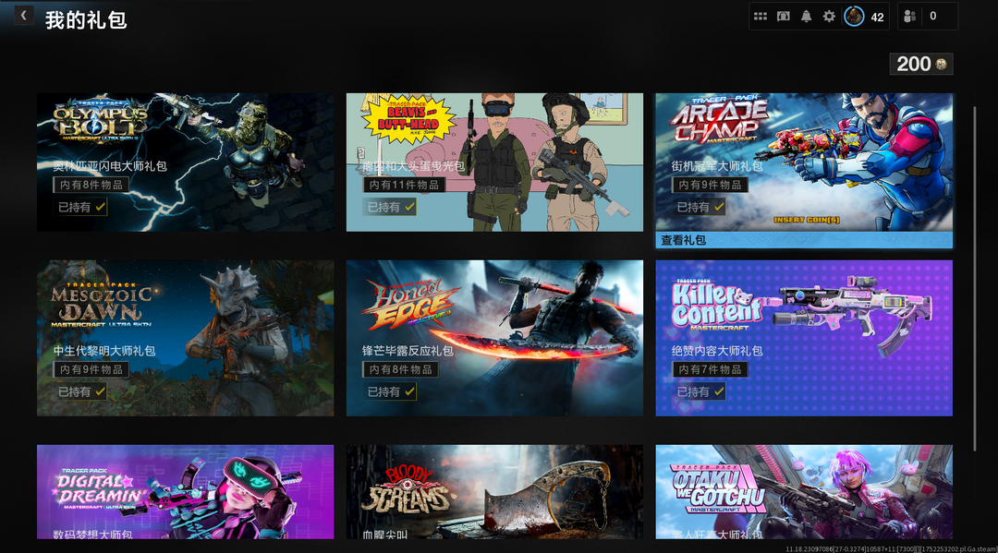
Task: Click the 已持有 badge on Killer Content
Action: tap(699, 391)
